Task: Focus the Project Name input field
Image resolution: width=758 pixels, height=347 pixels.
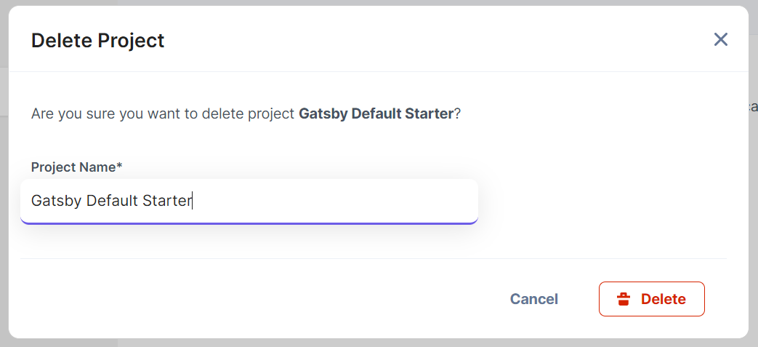Action: [x=249, y=202]
